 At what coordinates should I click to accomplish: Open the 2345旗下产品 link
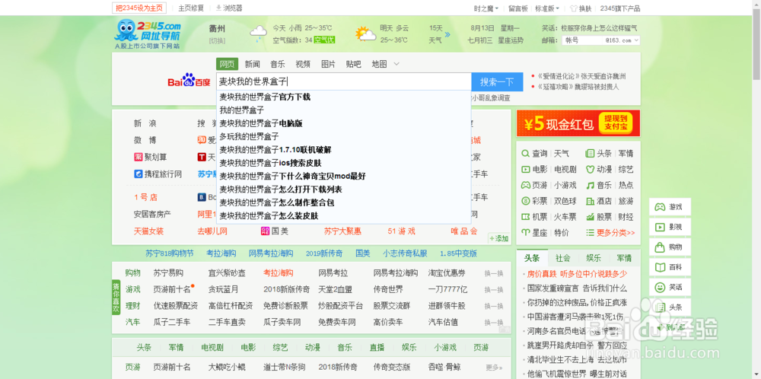click(x=619, y=8)
